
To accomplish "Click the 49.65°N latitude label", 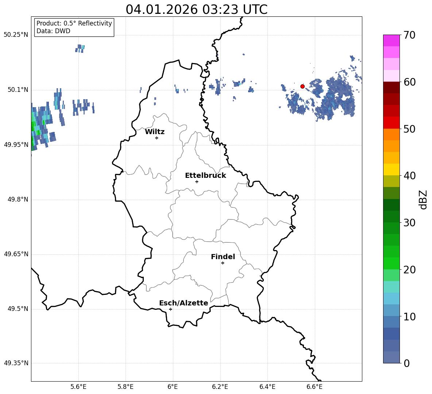I will click(16, 254).
